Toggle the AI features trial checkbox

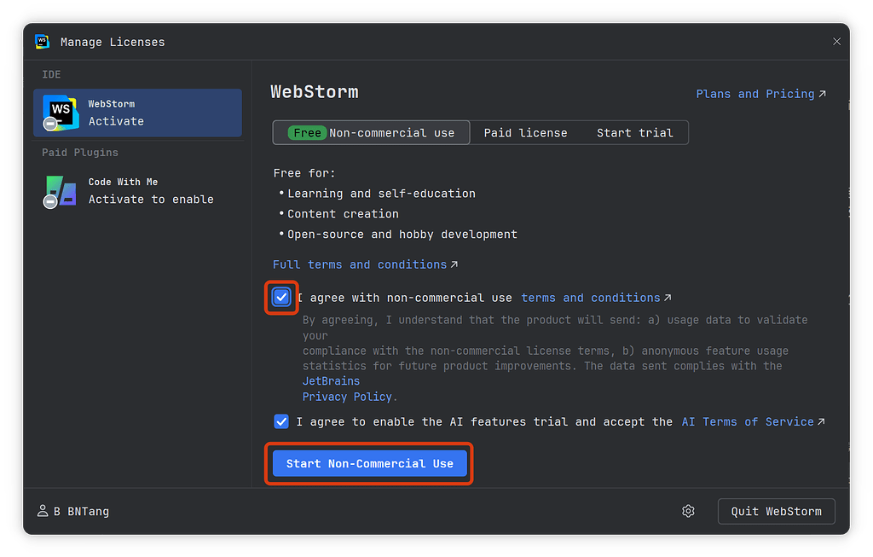point(281,421)
